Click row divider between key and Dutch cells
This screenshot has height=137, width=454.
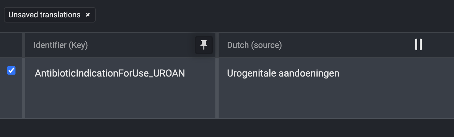[217, 88]
